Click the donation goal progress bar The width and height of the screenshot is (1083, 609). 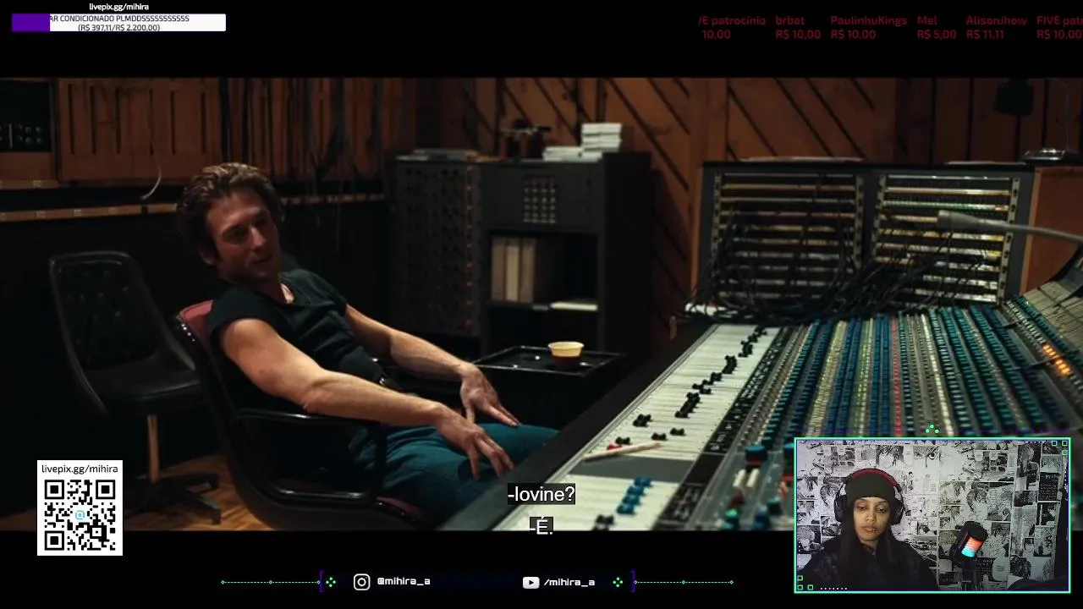(x=118, y=23)
